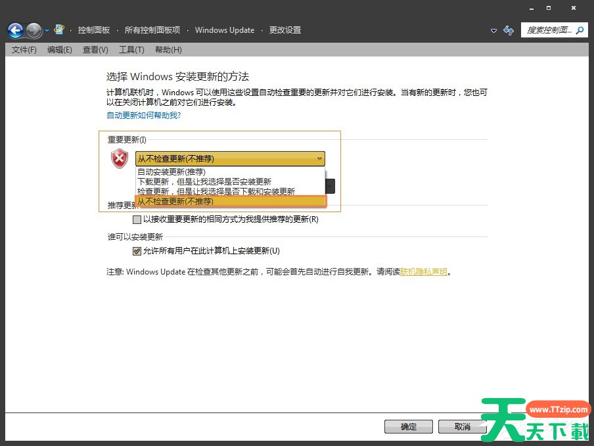Choose 下载更新，但是让我选择是否安装更新

[x=230, y=182]
